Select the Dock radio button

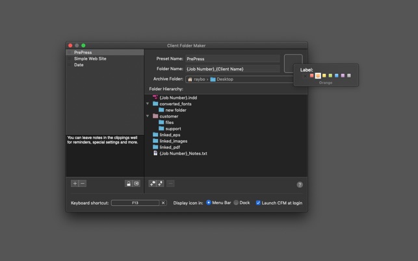(x=236, y=203)
